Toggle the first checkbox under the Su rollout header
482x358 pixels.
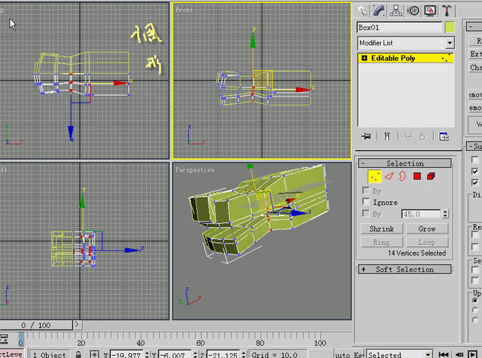475,160
